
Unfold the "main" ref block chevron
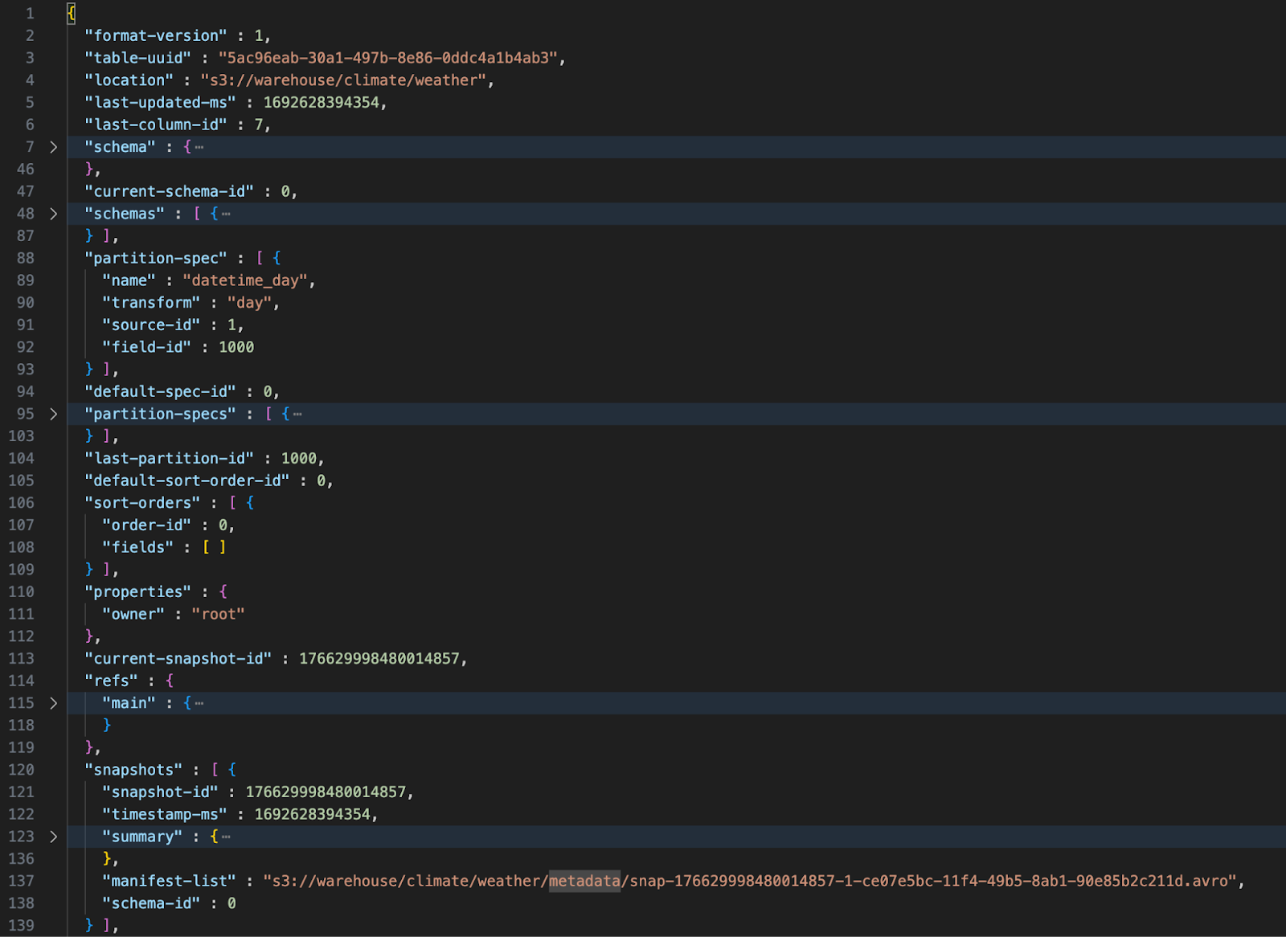(x=53, y=703)
